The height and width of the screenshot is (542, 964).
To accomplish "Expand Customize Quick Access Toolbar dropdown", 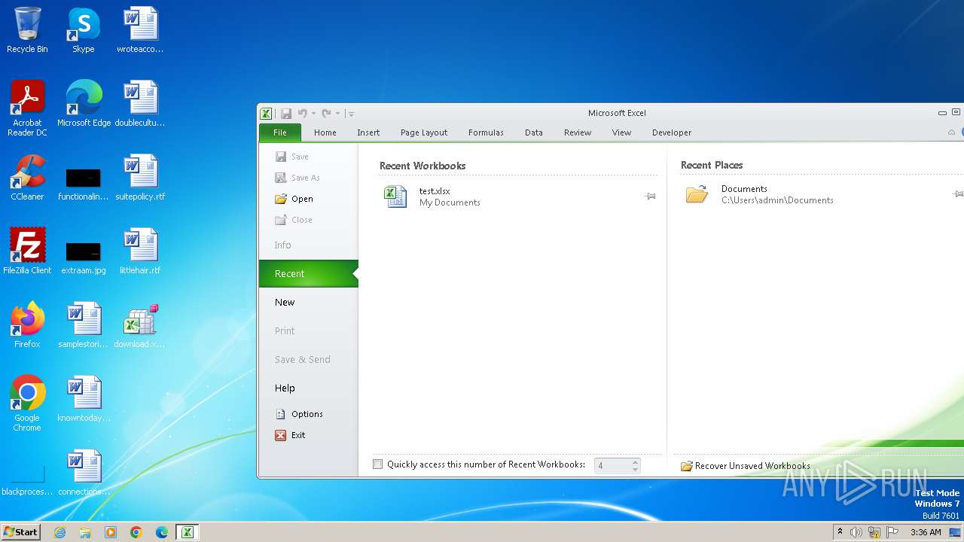I will (351, 114).
